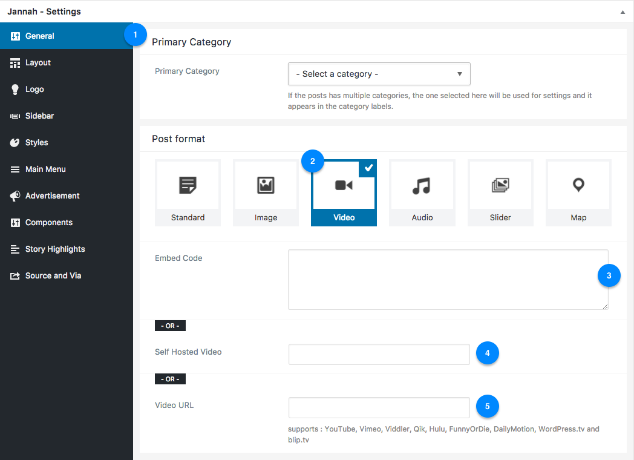Click the Story Highlights list icon
The image size is (634, 460).
pyautogui.click(x=15, y=249)
